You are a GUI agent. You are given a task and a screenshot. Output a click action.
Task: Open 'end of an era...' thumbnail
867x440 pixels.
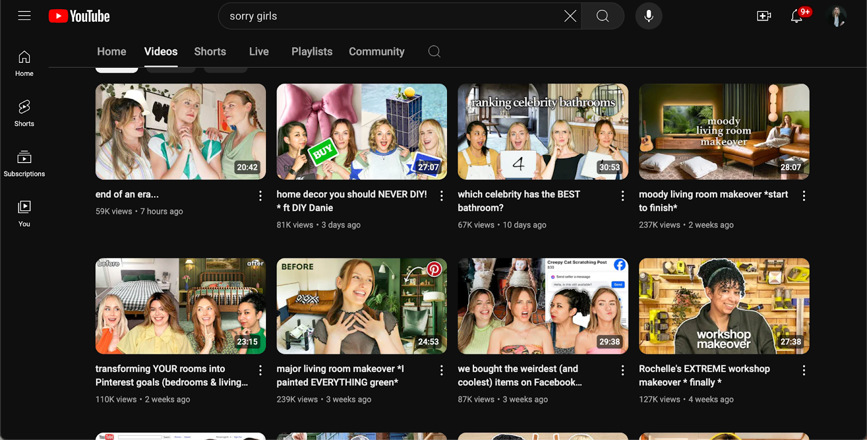coord(180,132)
